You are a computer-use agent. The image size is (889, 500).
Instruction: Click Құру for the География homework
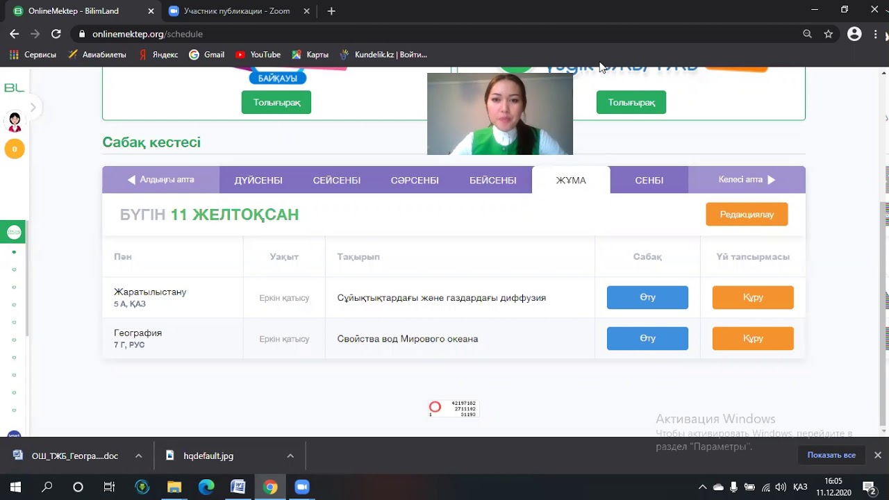(753, 338)
